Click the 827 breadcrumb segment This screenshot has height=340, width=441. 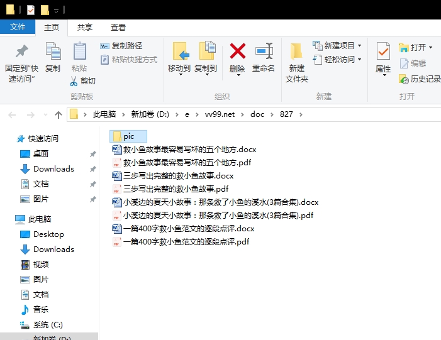pyautogui.click(x=286, y=114)
